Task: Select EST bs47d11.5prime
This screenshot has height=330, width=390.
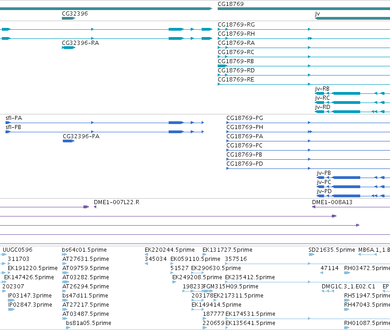Action: click(85, 296)
